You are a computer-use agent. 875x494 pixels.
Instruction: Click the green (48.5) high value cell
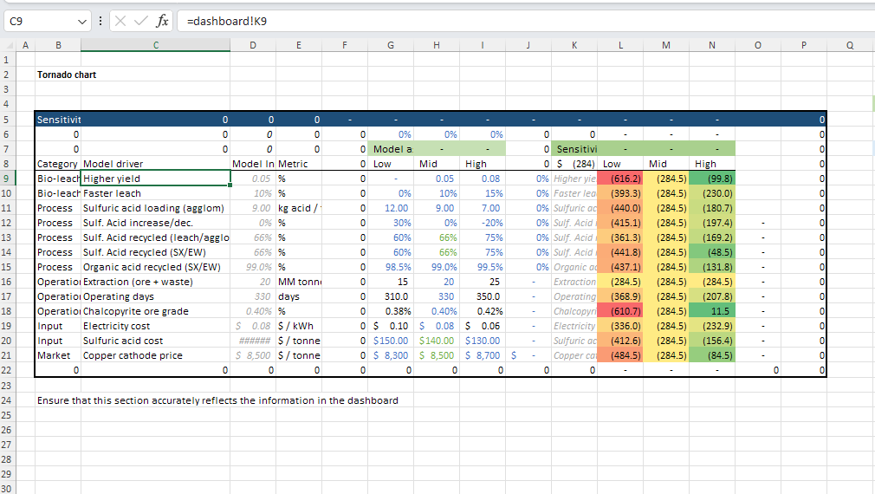(712, 252)
